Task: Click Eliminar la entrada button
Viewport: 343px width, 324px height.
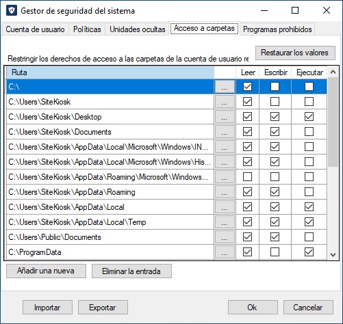Action: coord(131,271)
